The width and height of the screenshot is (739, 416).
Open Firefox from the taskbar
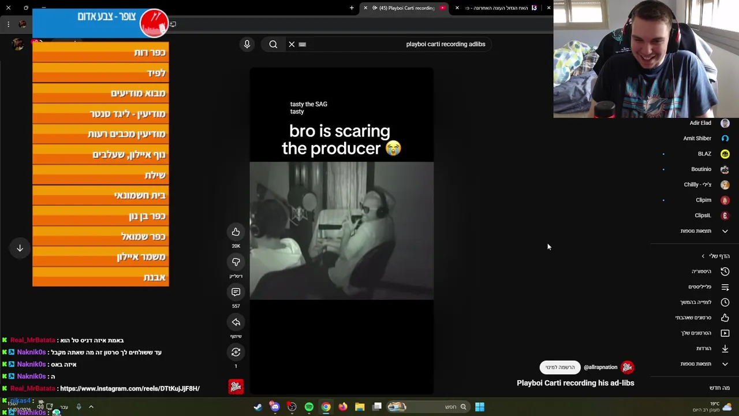tap(343, 407)
